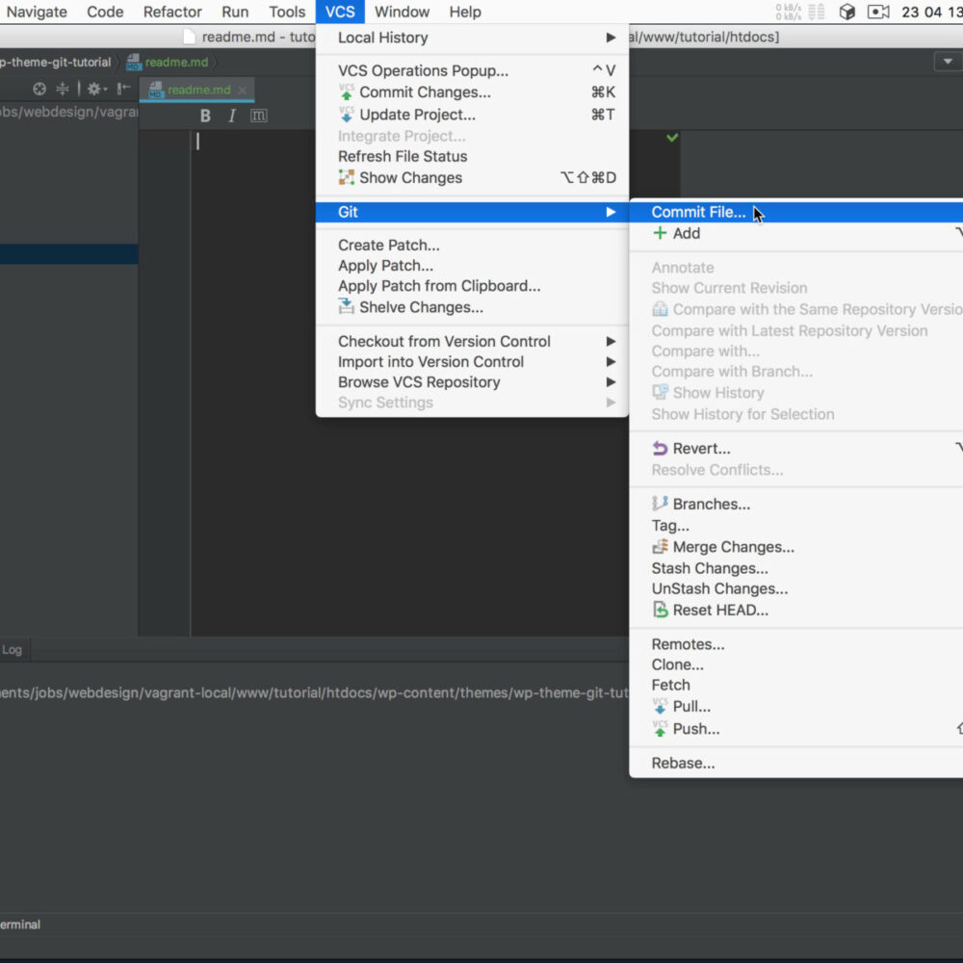
Task: Click the cube package icon in menu bar
Action: (x=846, y=12)
